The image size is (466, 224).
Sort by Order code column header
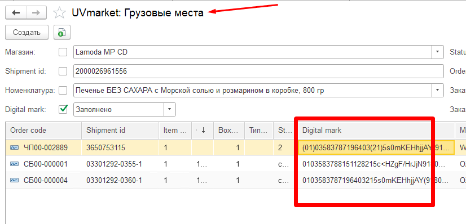[x=43, y=131]
